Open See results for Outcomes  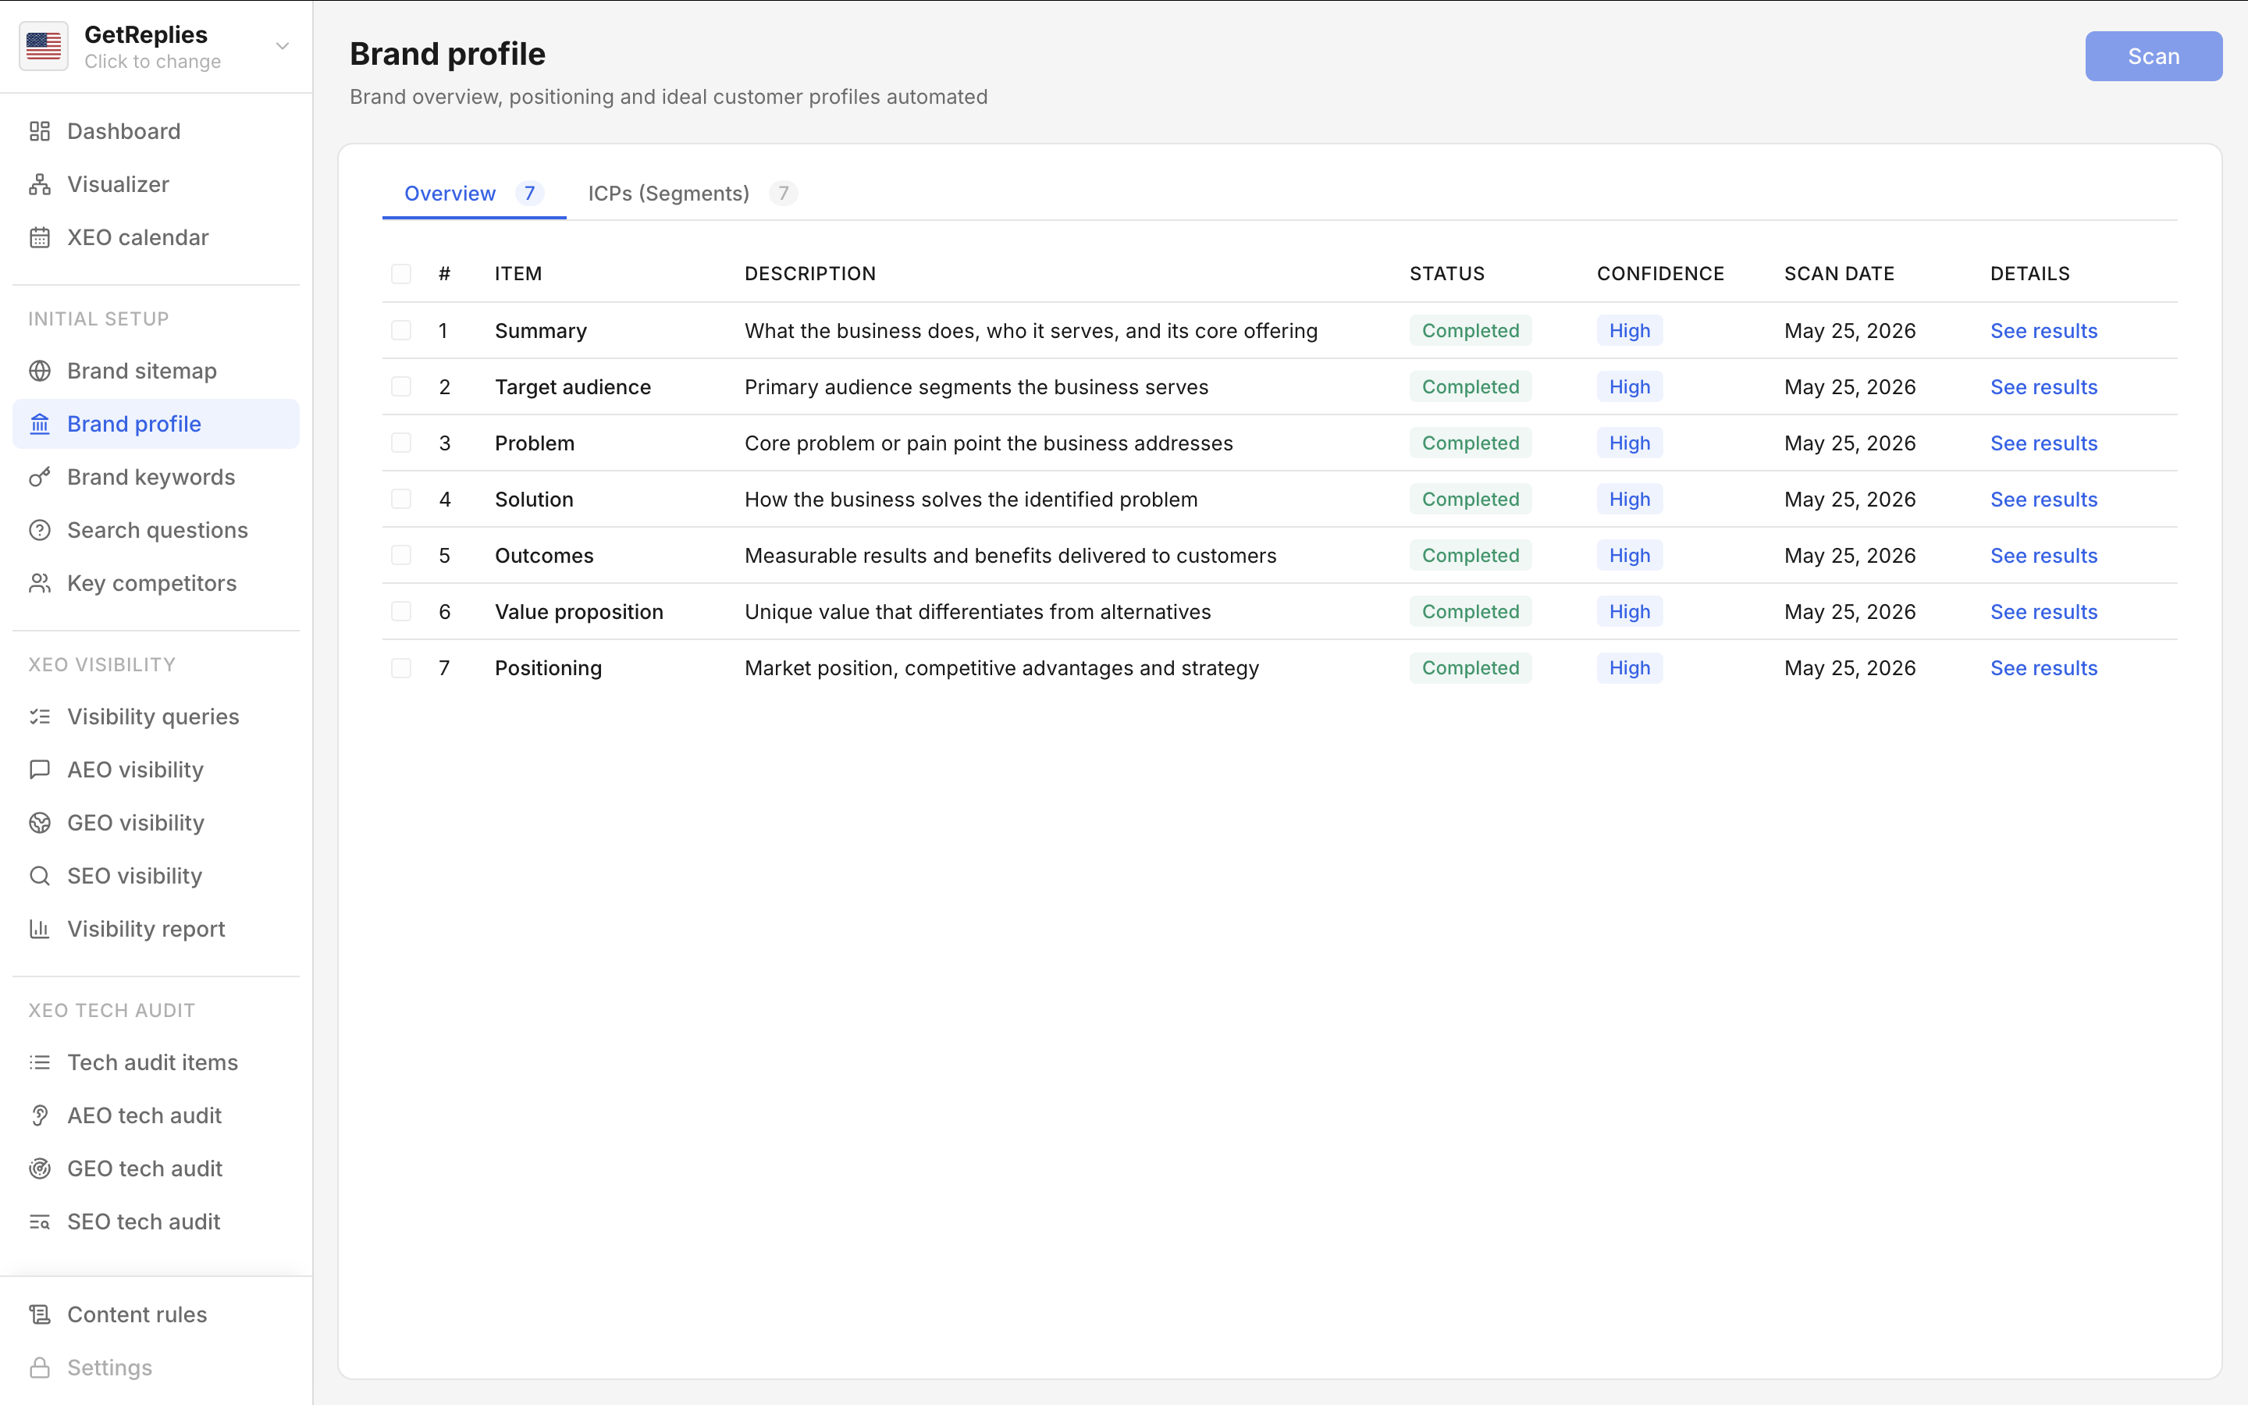[2043, 556]
